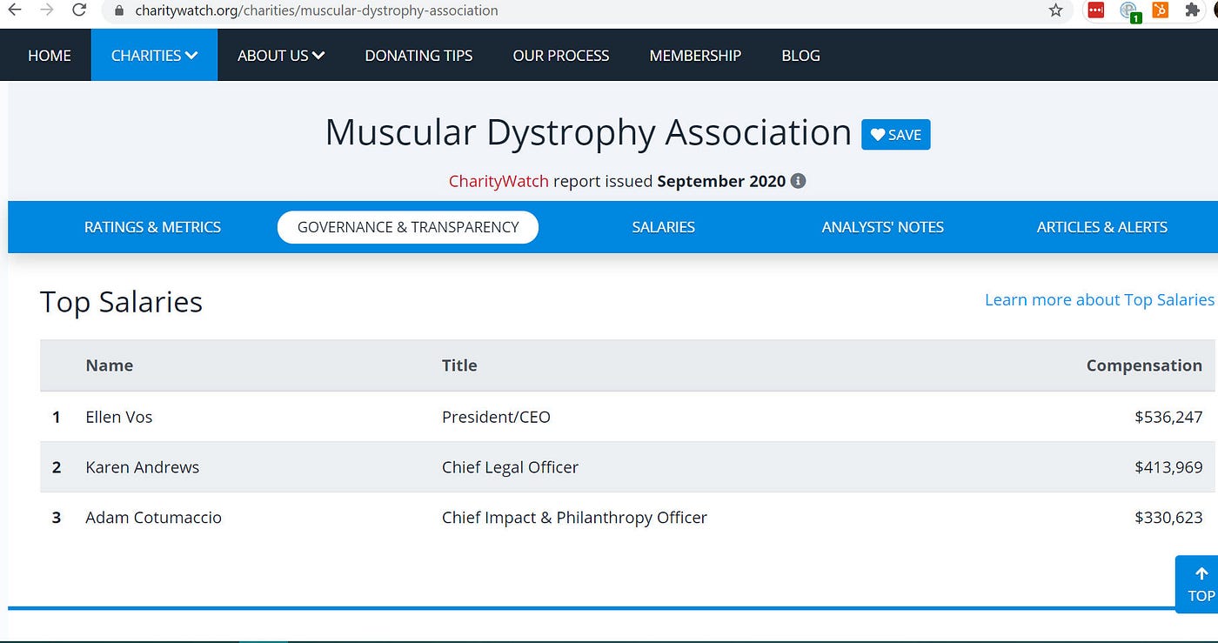The width and height of the screenshot is (1218, 643).
Task: Open the ARTICLES & ALERTS tab
Action: [x=1102, y=227]
